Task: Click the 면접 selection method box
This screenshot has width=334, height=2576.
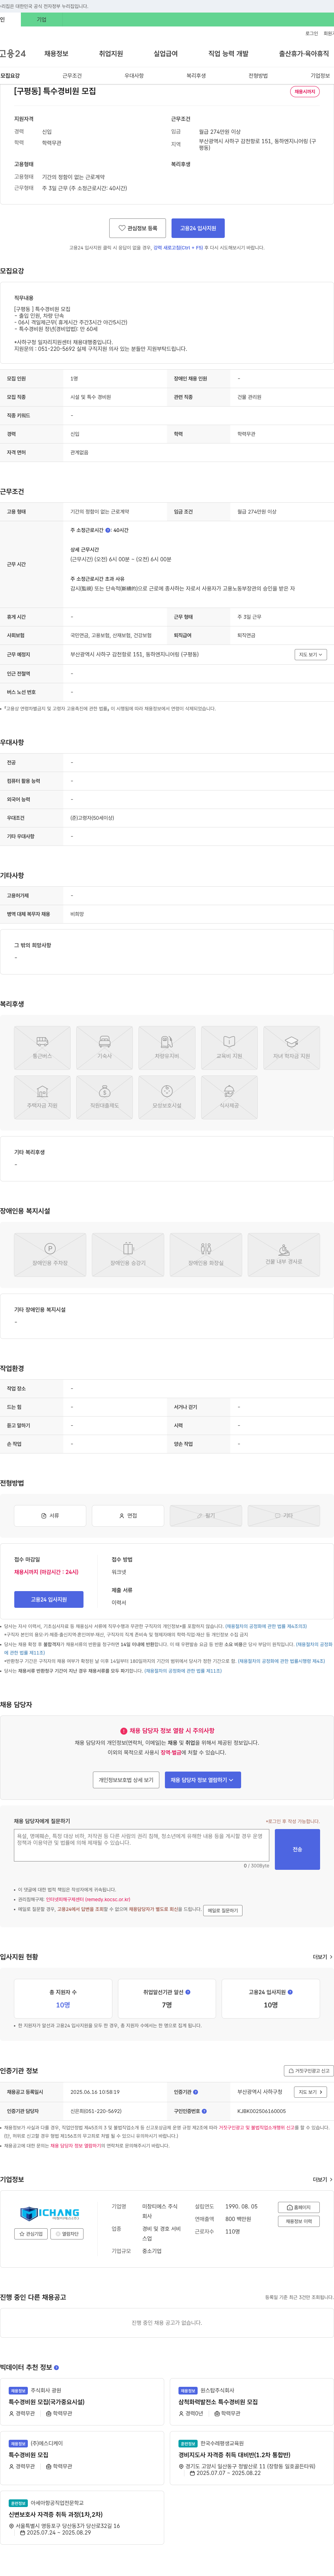Action: tap(128, 1515)
